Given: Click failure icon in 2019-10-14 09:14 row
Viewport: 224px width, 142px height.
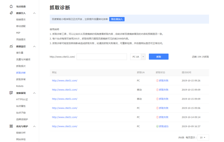Looking at the screenshot, I should (157, 117).
